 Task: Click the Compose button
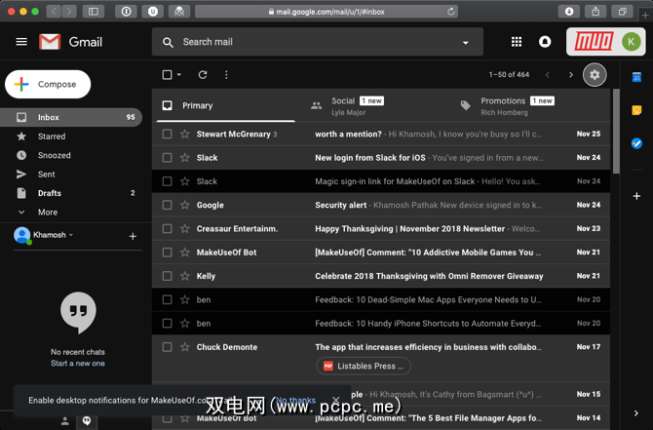48,84
